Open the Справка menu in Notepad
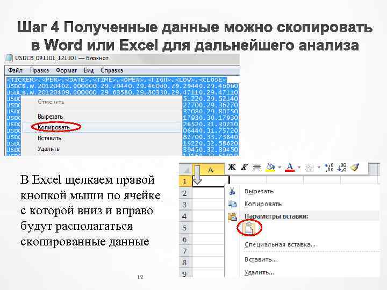Image resolution: width=387 pixels, height=290 pixels. (x=112, y=70)
